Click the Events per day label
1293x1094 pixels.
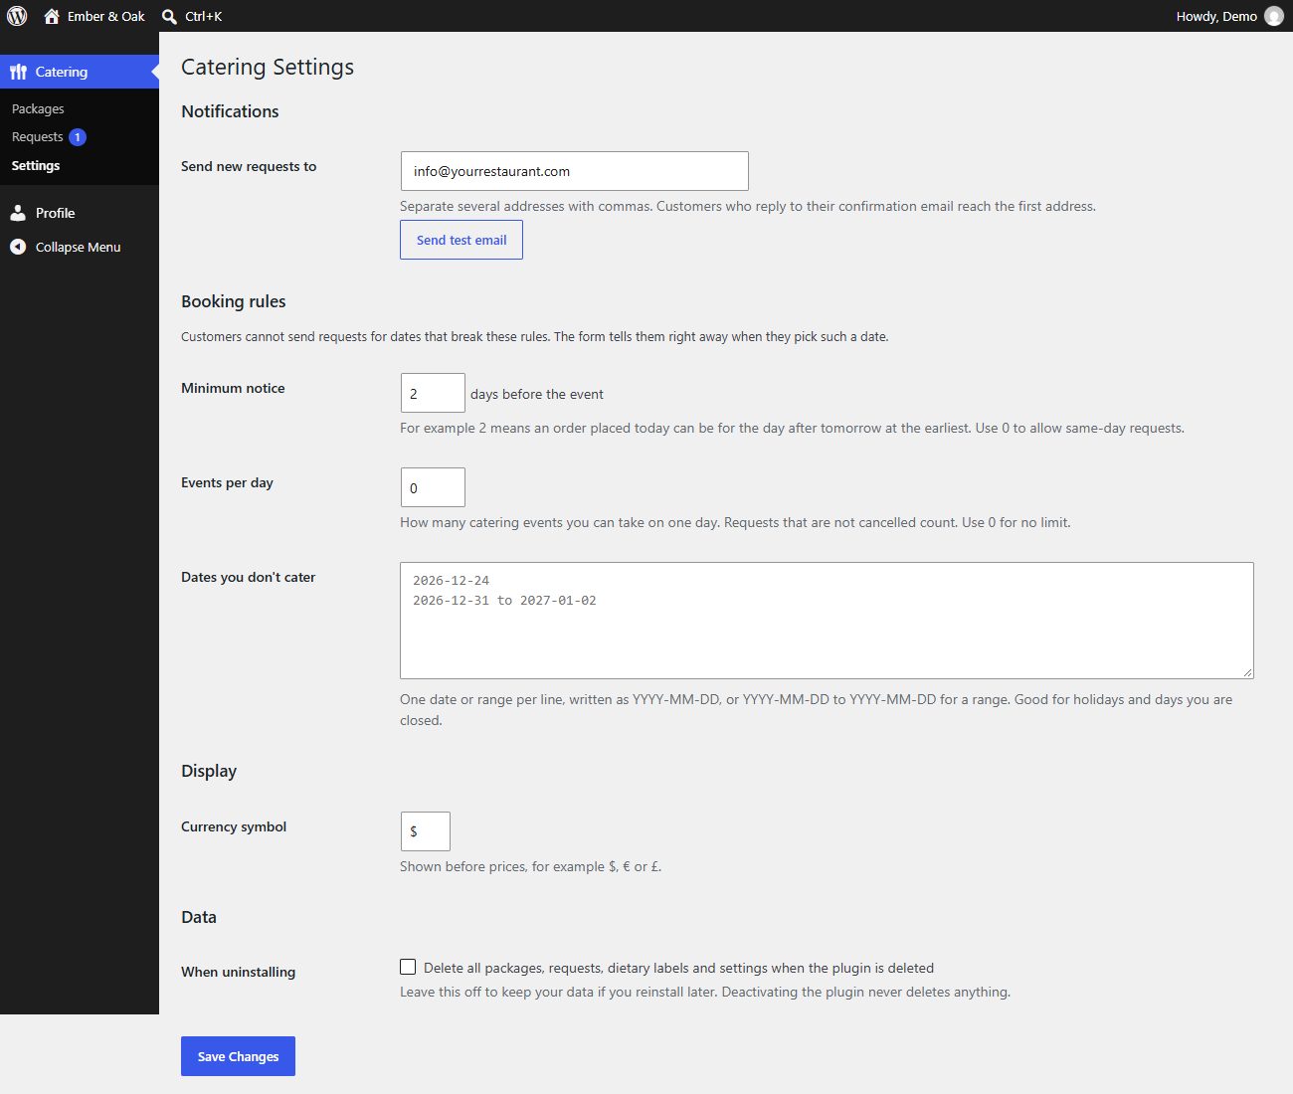pos(227,482)
